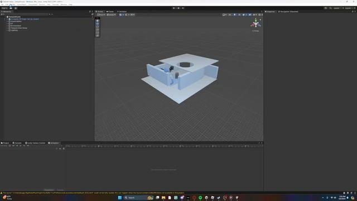Toggle the Animation record button
This screenshot has height=201, width=357.
(9, 146)
